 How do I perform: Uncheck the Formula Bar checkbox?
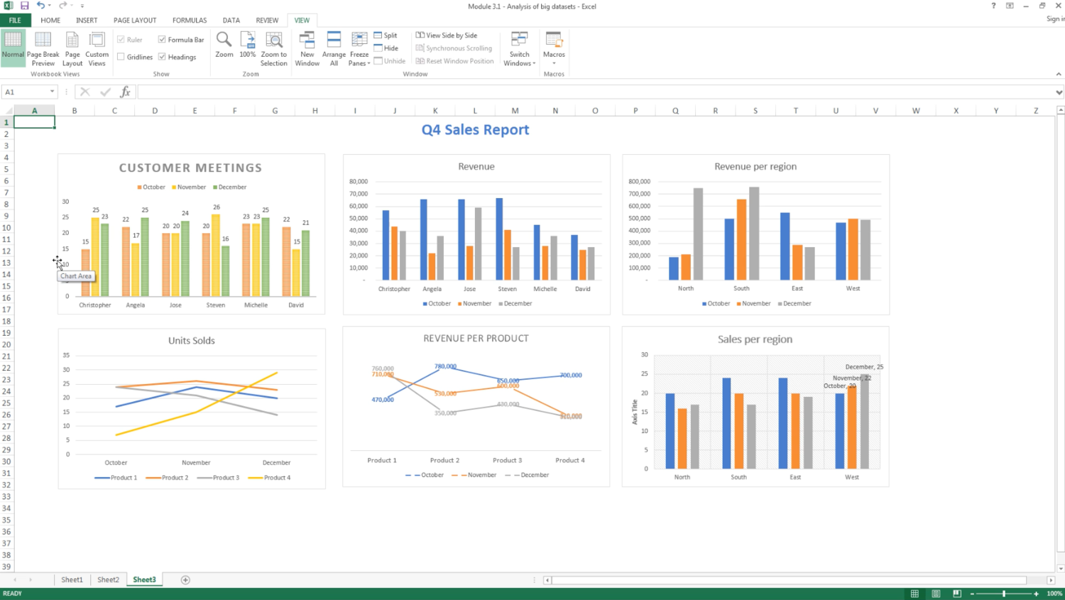[x=162, y=40]
